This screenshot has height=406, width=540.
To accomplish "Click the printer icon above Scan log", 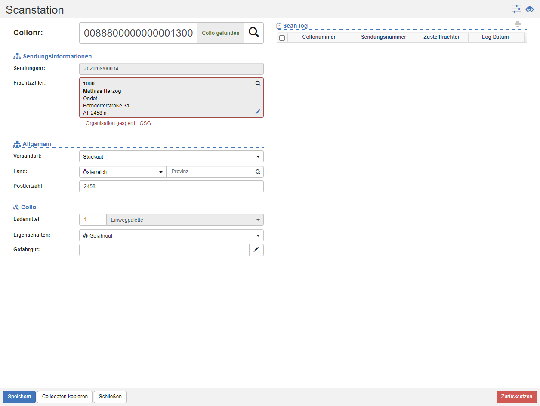I will pyautogui.click(x=518, y=24).
